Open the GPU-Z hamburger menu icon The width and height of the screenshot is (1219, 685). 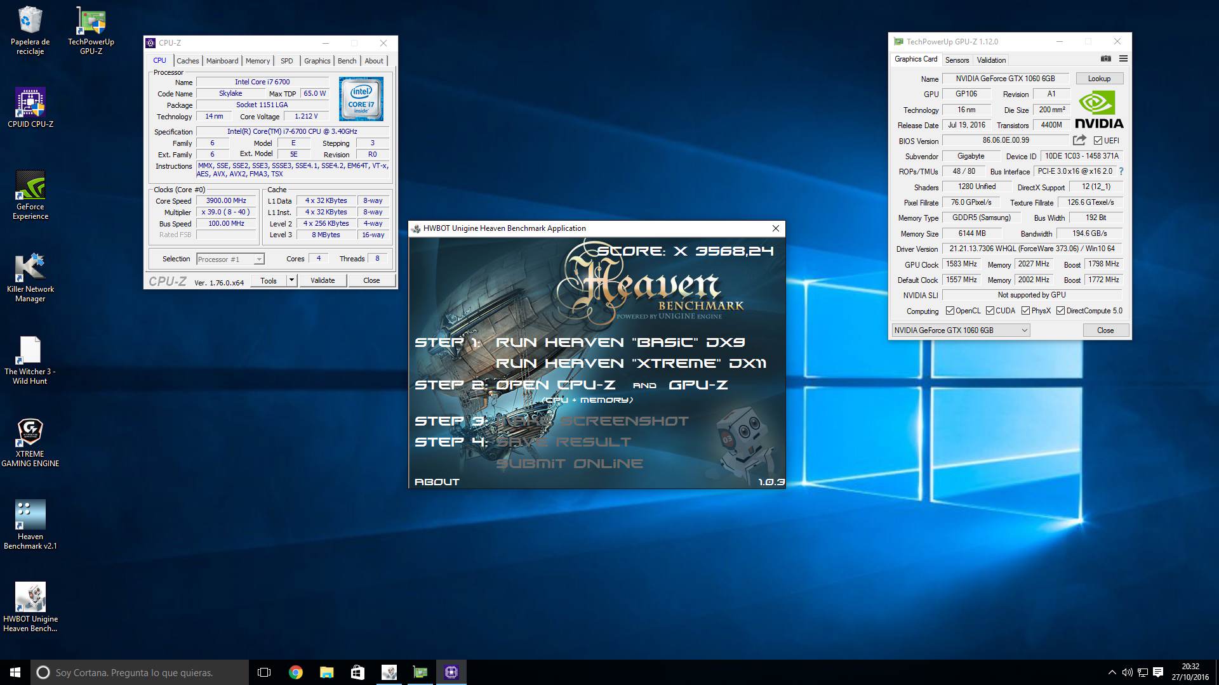pos(1123,58)
